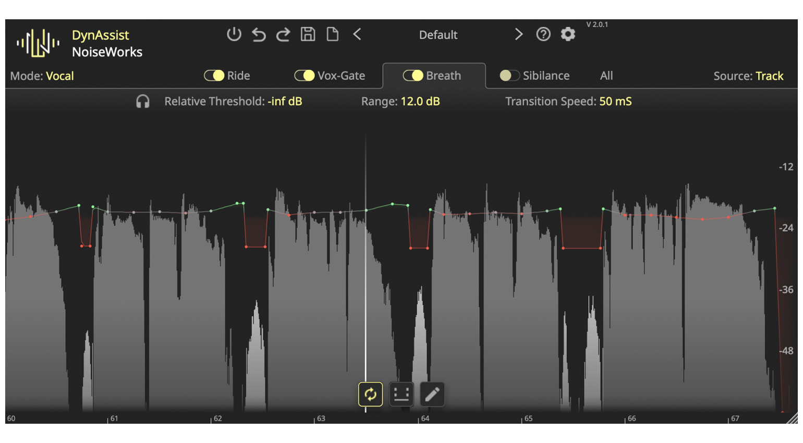Screen dimensions: 803x443
Task: Redo the last undone change
Action: pos(283,34)
